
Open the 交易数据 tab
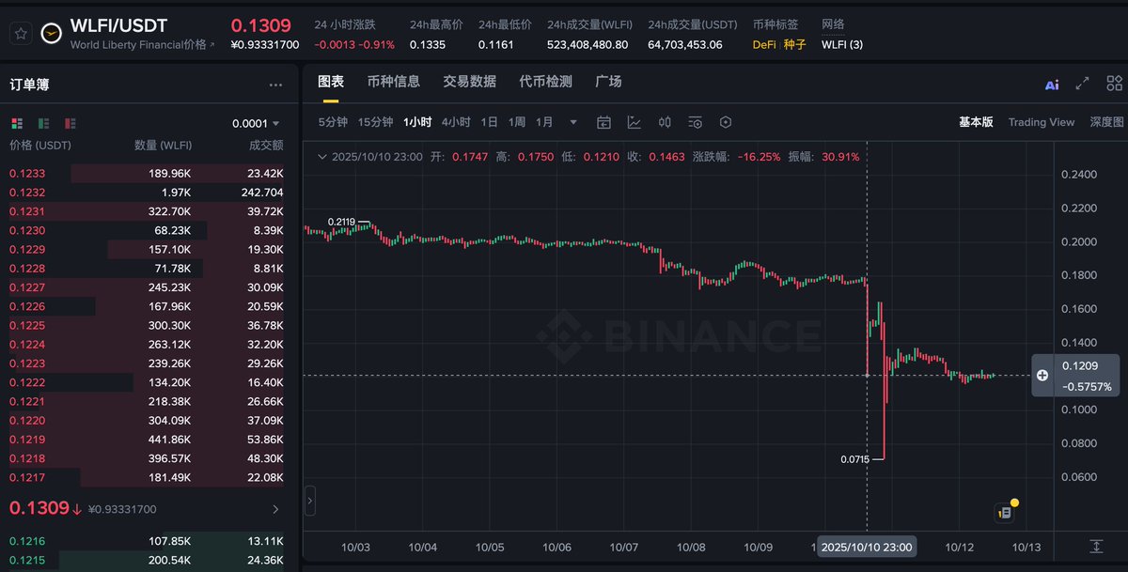[x=469, y=82]
